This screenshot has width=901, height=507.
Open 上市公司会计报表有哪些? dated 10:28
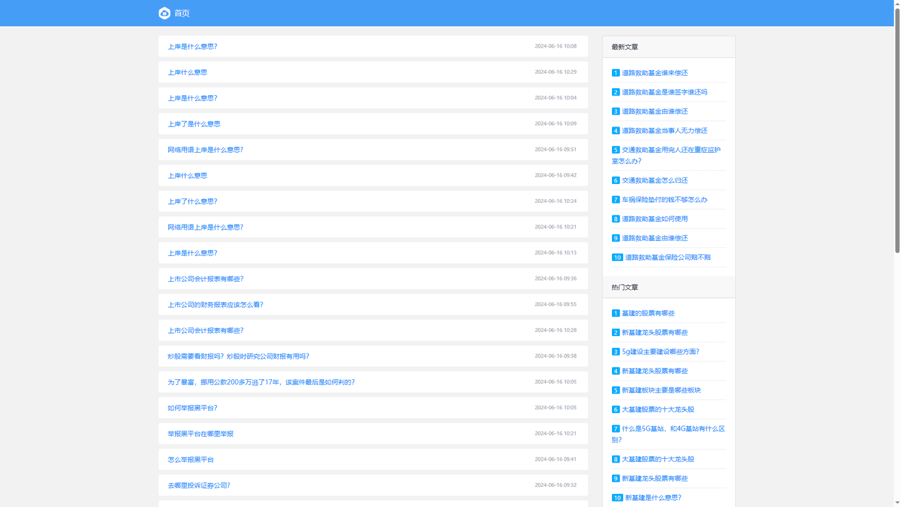pos(205,330)
